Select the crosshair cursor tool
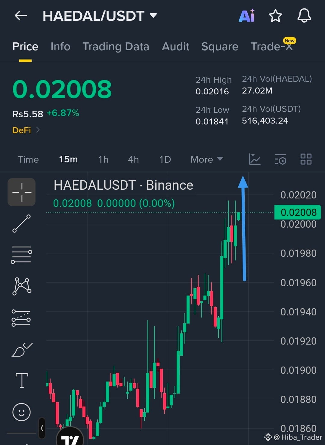The width and height of the screenshot is (325, 445). pyautogui.click(x=22, y=192)
